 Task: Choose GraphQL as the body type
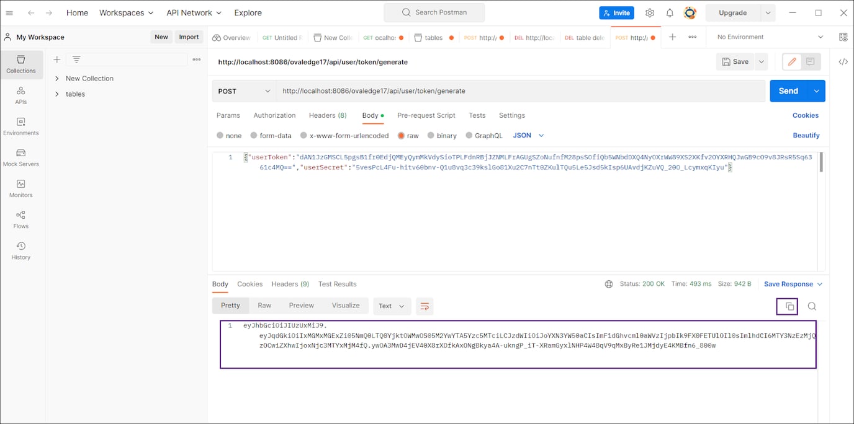coord(484,135)
